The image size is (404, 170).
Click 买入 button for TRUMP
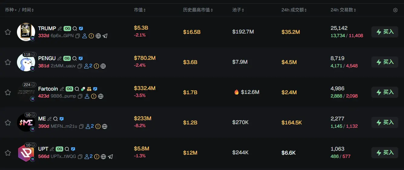coord(385,32)
